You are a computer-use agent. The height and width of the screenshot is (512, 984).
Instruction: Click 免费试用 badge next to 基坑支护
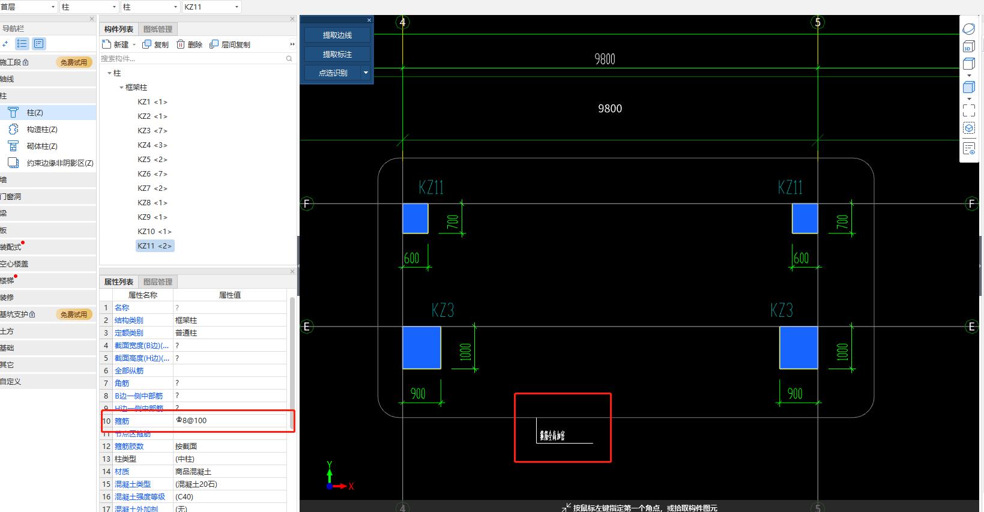click(x=74, y=315)
